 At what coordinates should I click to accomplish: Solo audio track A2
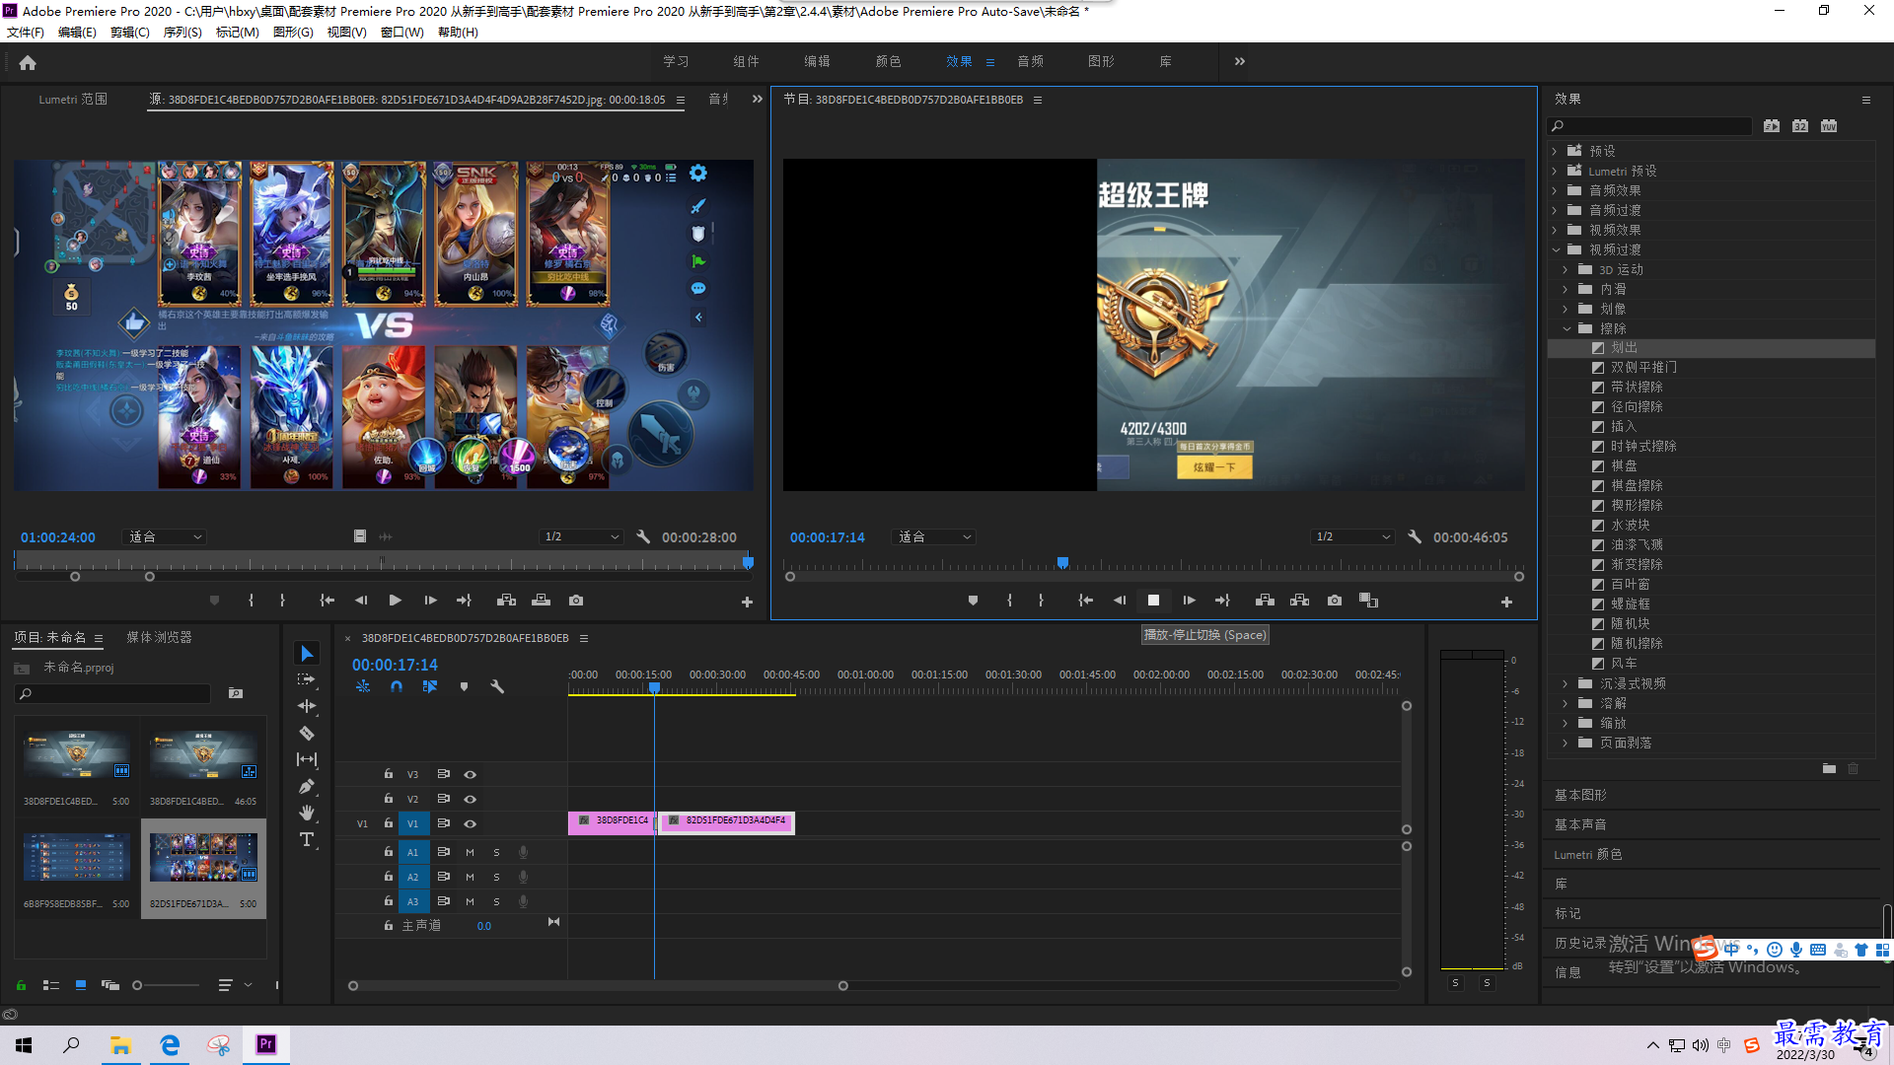click(496, 877)
